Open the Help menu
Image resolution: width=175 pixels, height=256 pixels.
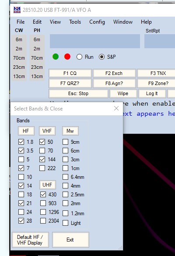click(146, 22)
